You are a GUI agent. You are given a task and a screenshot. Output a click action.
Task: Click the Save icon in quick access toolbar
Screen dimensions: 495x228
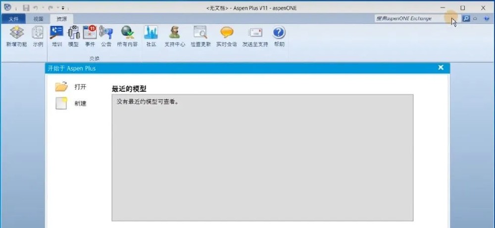coord(26,8)
